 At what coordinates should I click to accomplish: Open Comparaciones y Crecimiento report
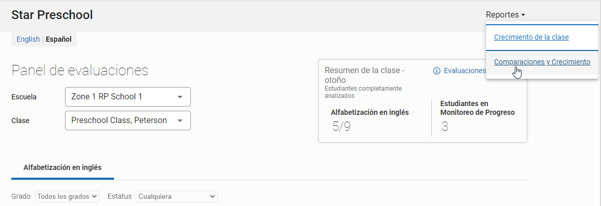coord(542,62)
